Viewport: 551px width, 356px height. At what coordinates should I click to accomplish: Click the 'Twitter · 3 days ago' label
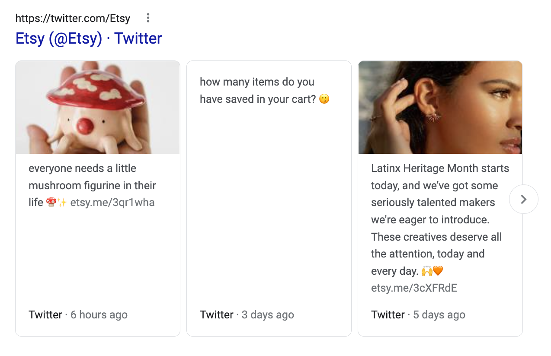coord(247,315)
